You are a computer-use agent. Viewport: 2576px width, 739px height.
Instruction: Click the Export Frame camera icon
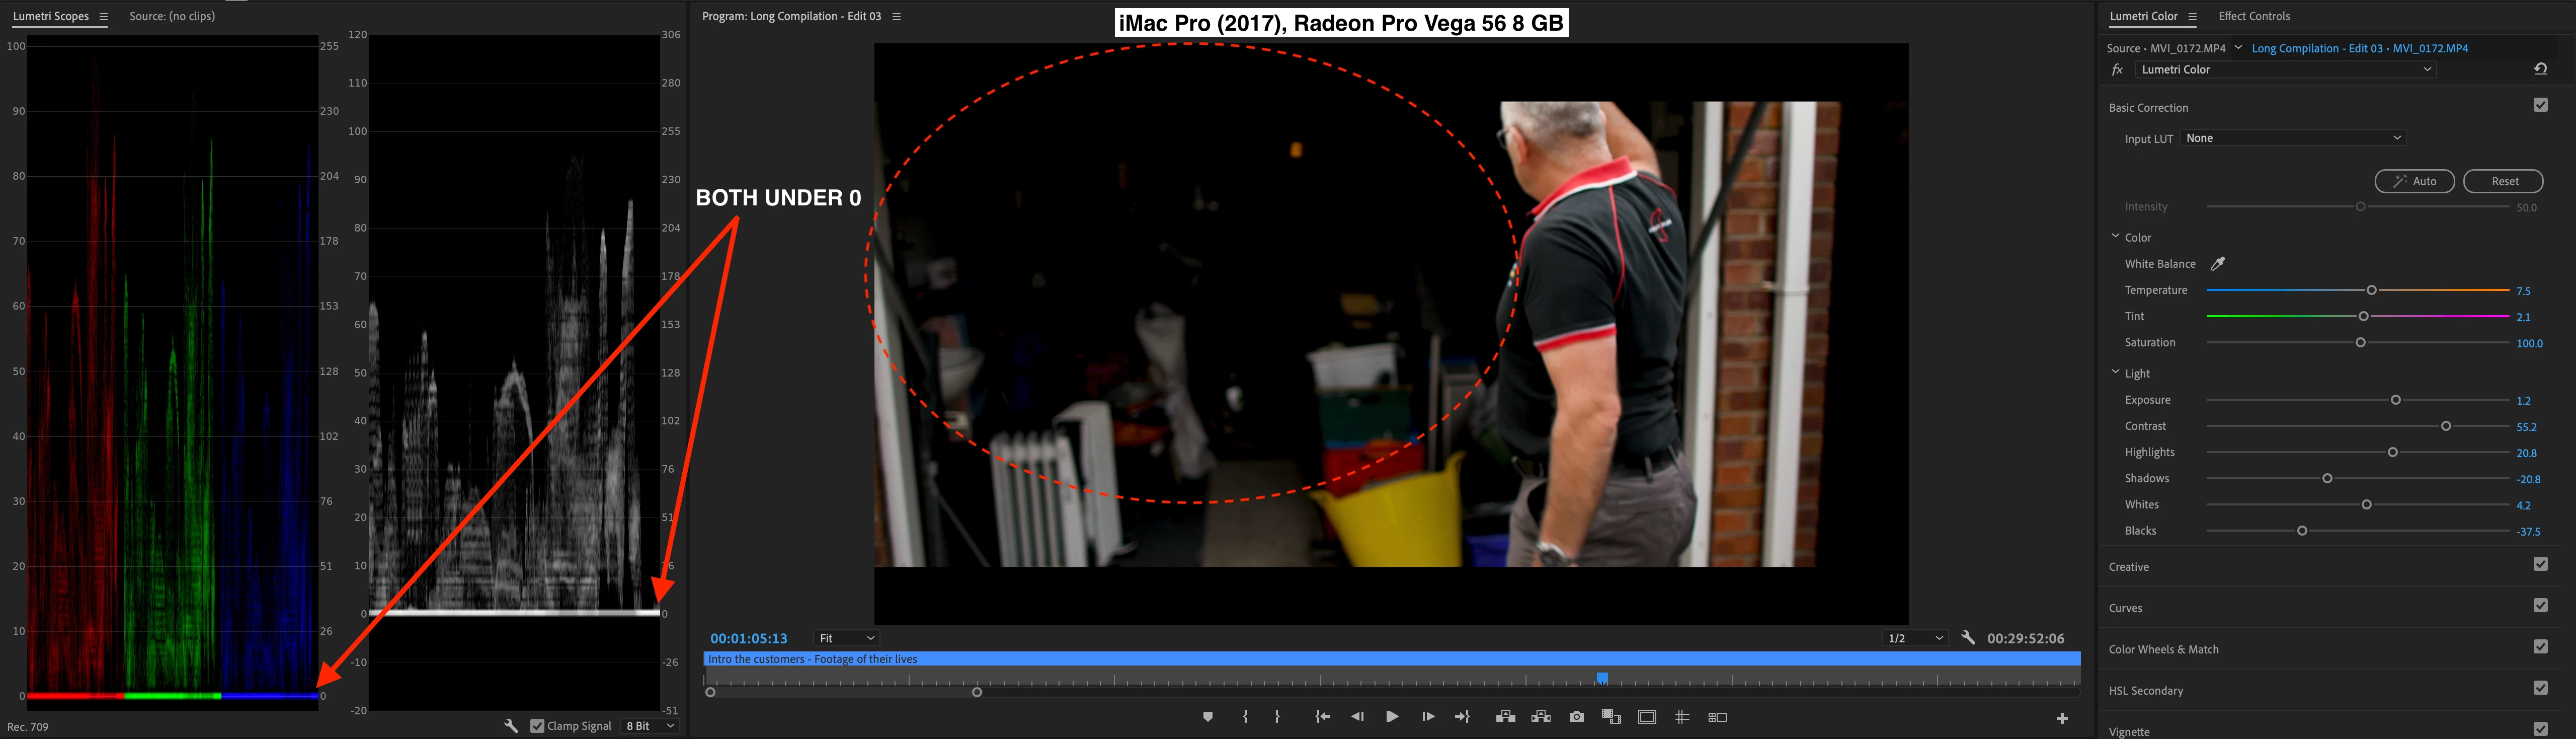[x=1577, y=717]
